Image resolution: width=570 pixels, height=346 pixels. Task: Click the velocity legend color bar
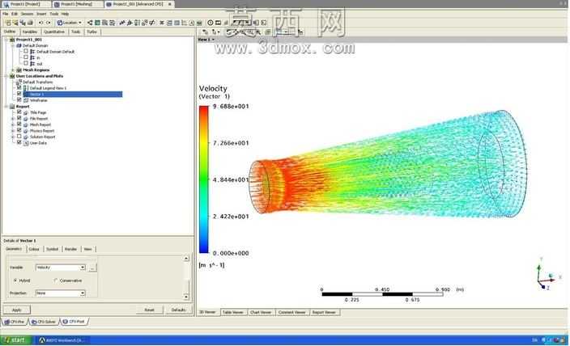(x=204, y=179)
